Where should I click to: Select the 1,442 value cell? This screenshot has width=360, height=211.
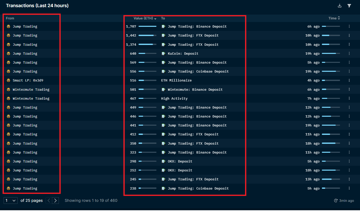click(x=131, y=35)
